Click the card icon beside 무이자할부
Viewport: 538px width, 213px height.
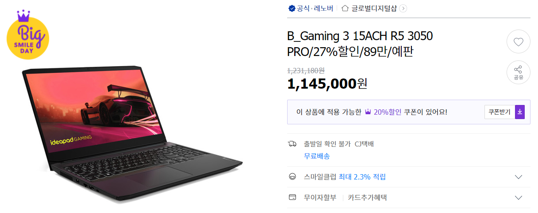(x=292, y=198)
